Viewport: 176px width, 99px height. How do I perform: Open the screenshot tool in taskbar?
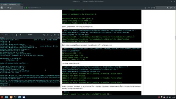[24, 97]
